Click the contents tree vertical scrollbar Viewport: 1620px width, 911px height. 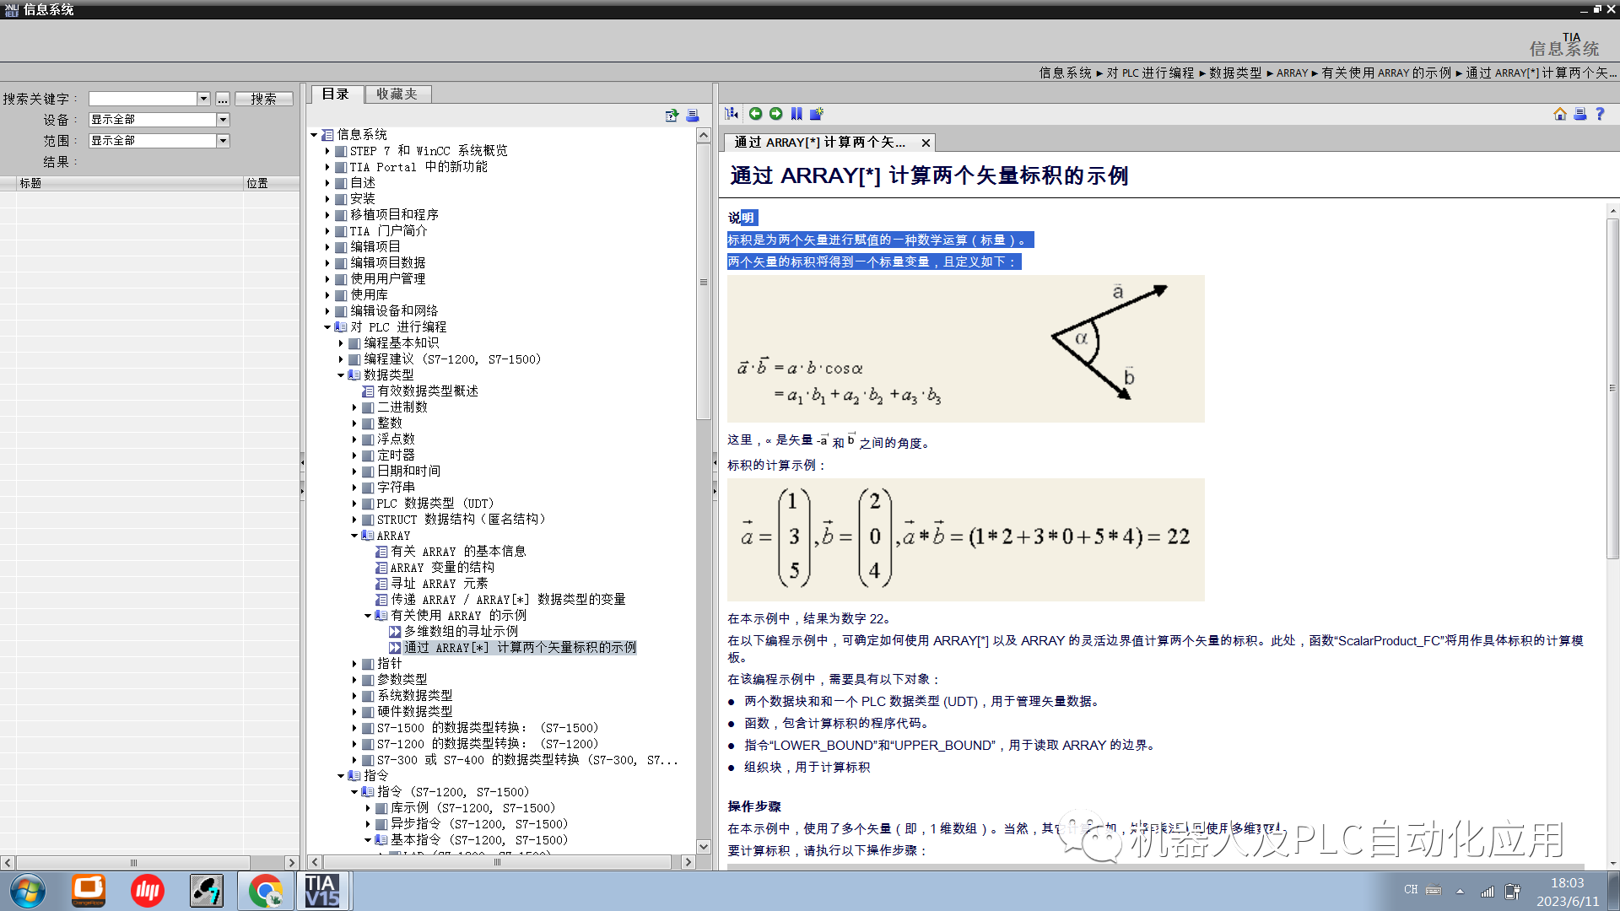(x=704, y=283)
